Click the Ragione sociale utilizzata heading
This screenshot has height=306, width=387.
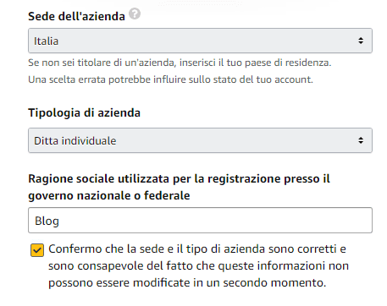(179, 178)
